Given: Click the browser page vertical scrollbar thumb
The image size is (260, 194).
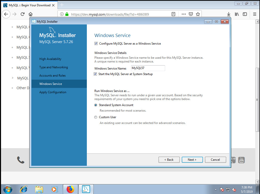Looking at the screenshot, I should click(257, 100).
